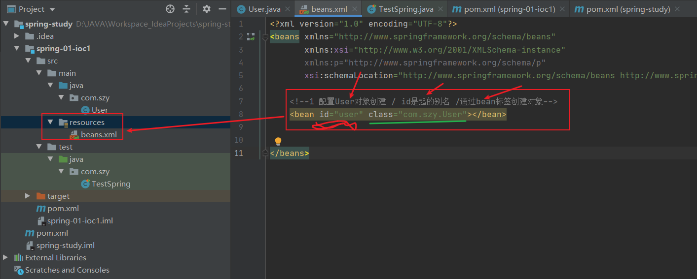Click the Spring gutter icon on line 2
Screen dimensions: 697x279
click(251, 36)
